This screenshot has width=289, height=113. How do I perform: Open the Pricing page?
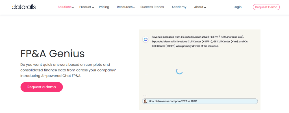(104, 7)
